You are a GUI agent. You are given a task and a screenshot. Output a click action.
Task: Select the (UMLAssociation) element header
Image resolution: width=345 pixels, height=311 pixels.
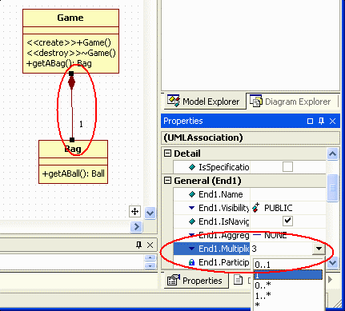point(203,138)
